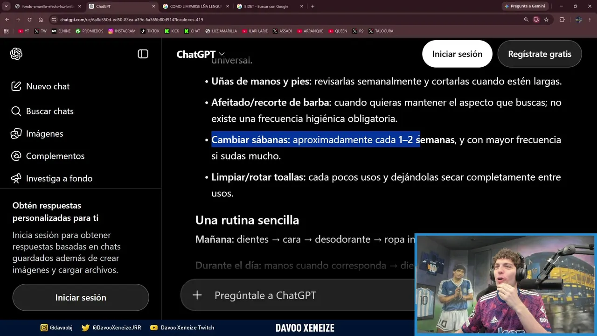Click the Investiga a fondo telescope icon
Screen dimensions: 597x336
pyautogui.click(x=16, y=178)
